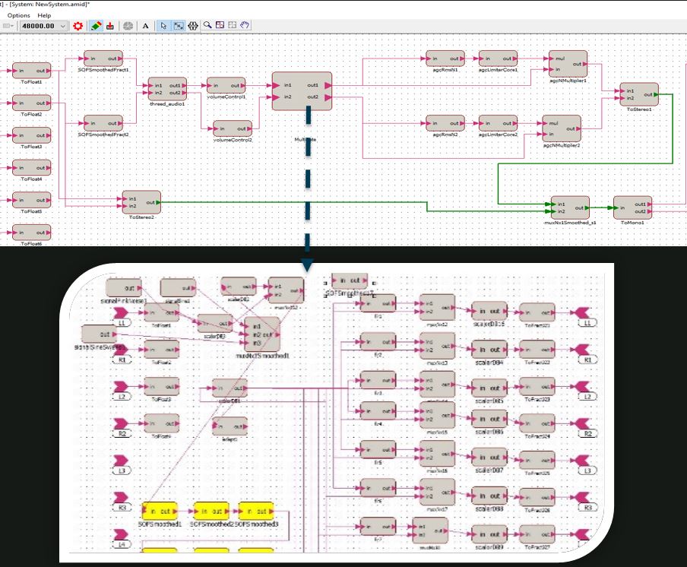The image size is (687, 567).
Task: Click the R3 input pin in subsystem
Action: 122,497
